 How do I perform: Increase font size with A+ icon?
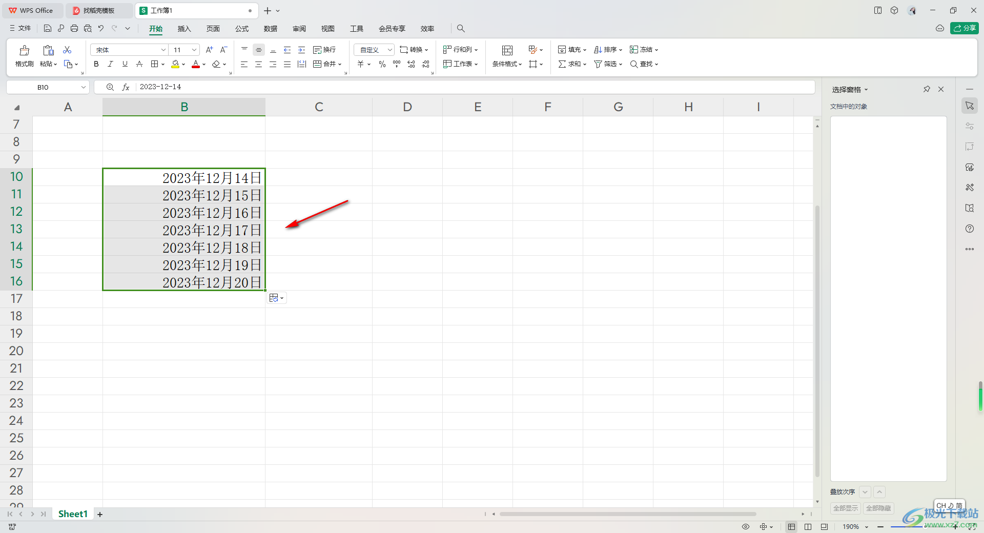pyautogui.click(x=209, y=50)
